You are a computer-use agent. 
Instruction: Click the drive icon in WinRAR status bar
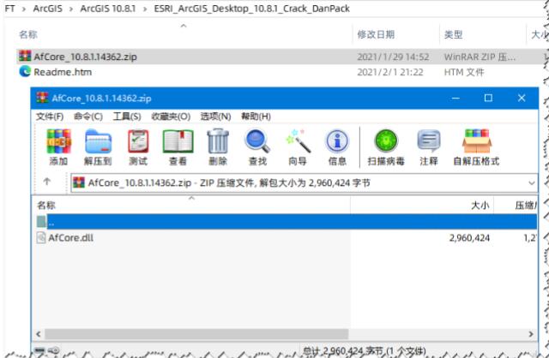coord(39,350)
